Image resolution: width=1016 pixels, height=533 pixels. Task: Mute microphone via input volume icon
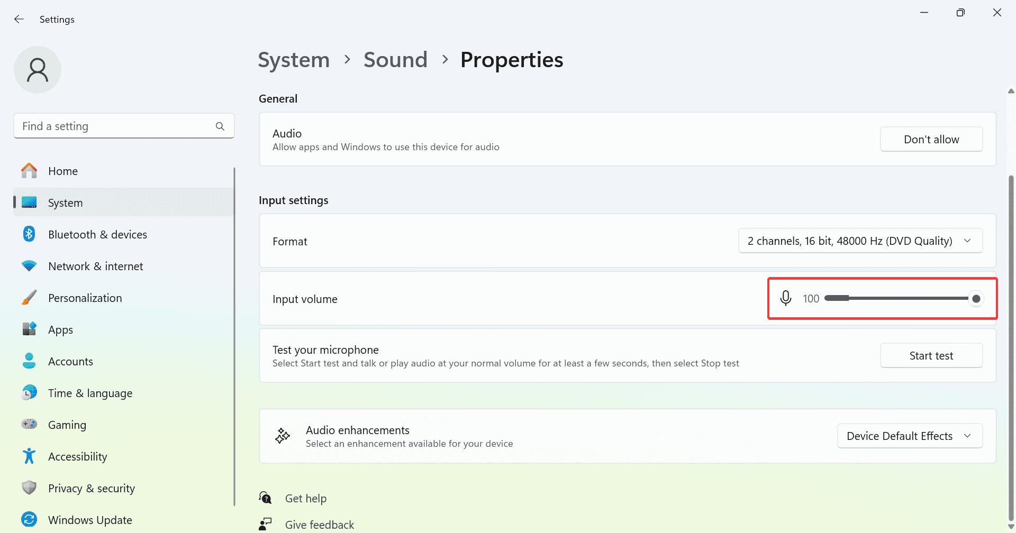tap(786, 298)
